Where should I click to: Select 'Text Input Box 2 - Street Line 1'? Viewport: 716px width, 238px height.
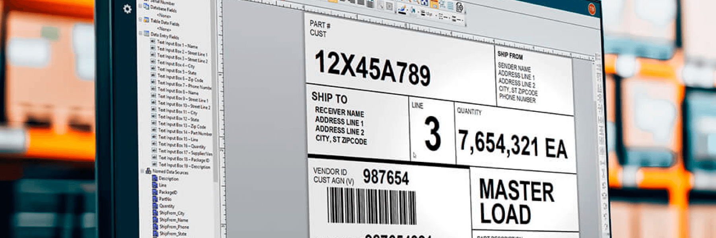[182, 52]
